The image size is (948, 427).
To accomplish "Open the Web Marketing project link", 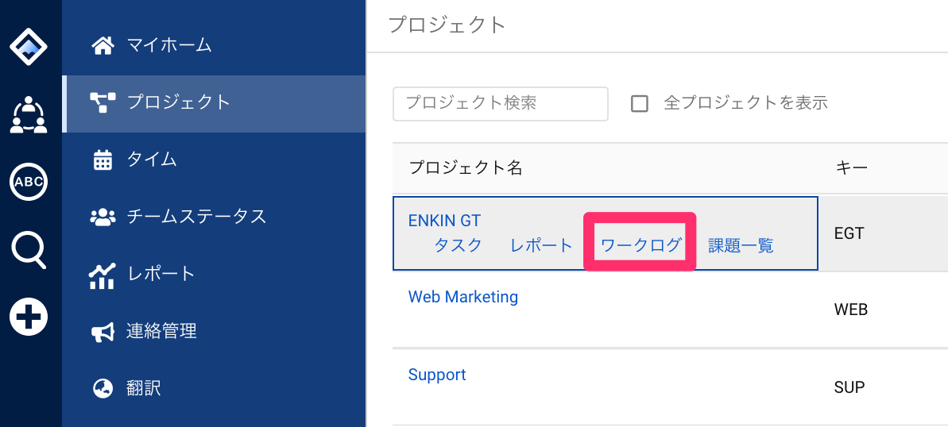I will click(463, 297).
